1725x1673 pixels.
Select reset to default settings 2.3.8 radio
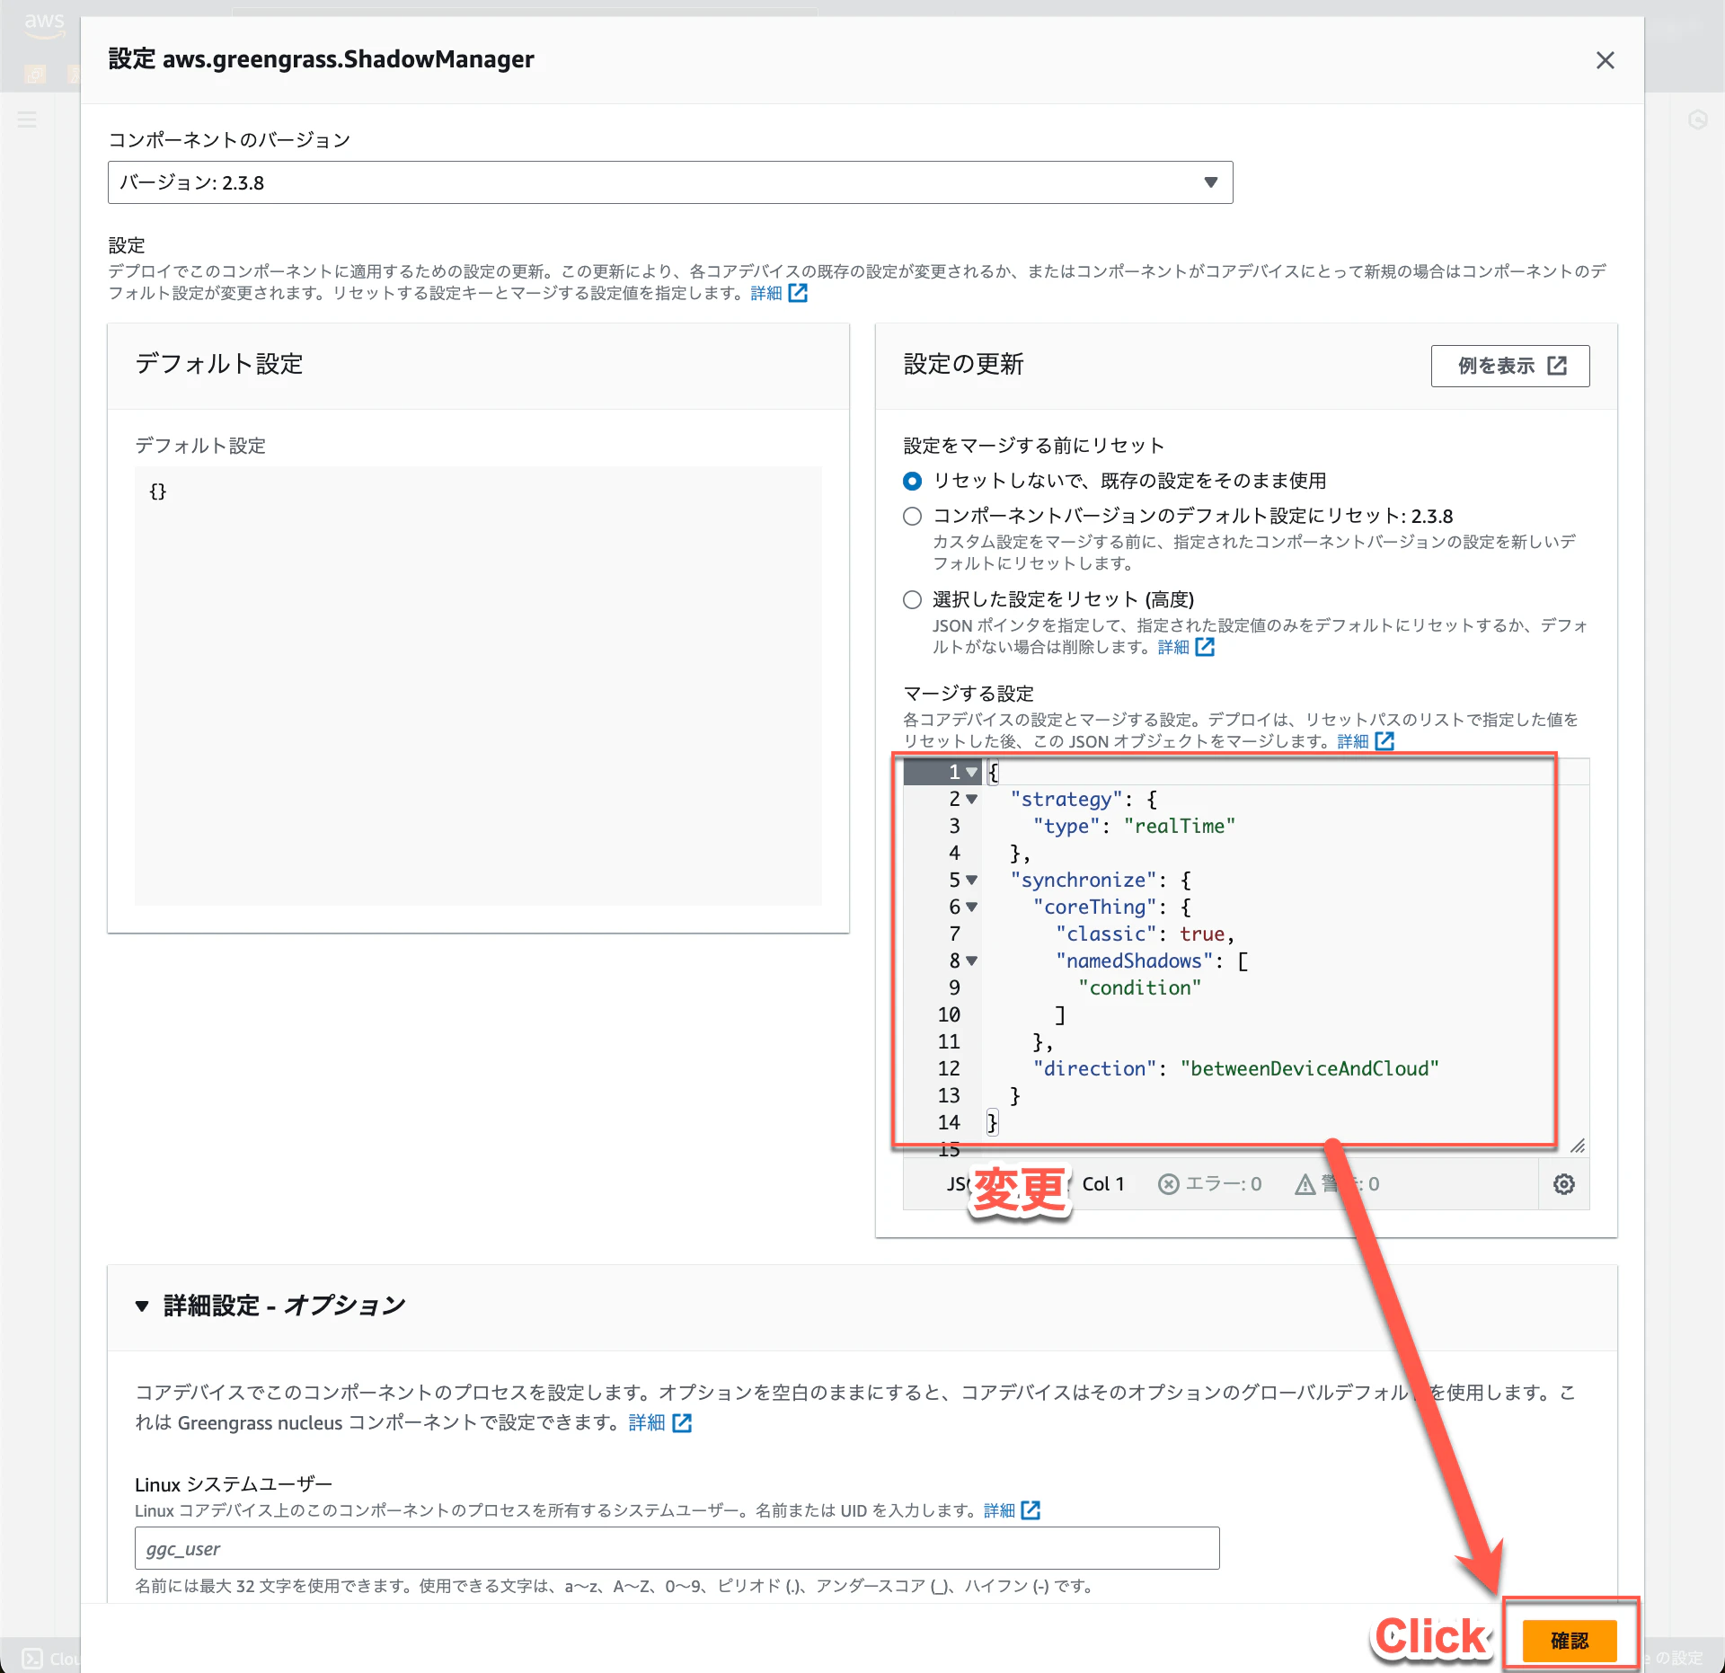[x=912, y=516]
